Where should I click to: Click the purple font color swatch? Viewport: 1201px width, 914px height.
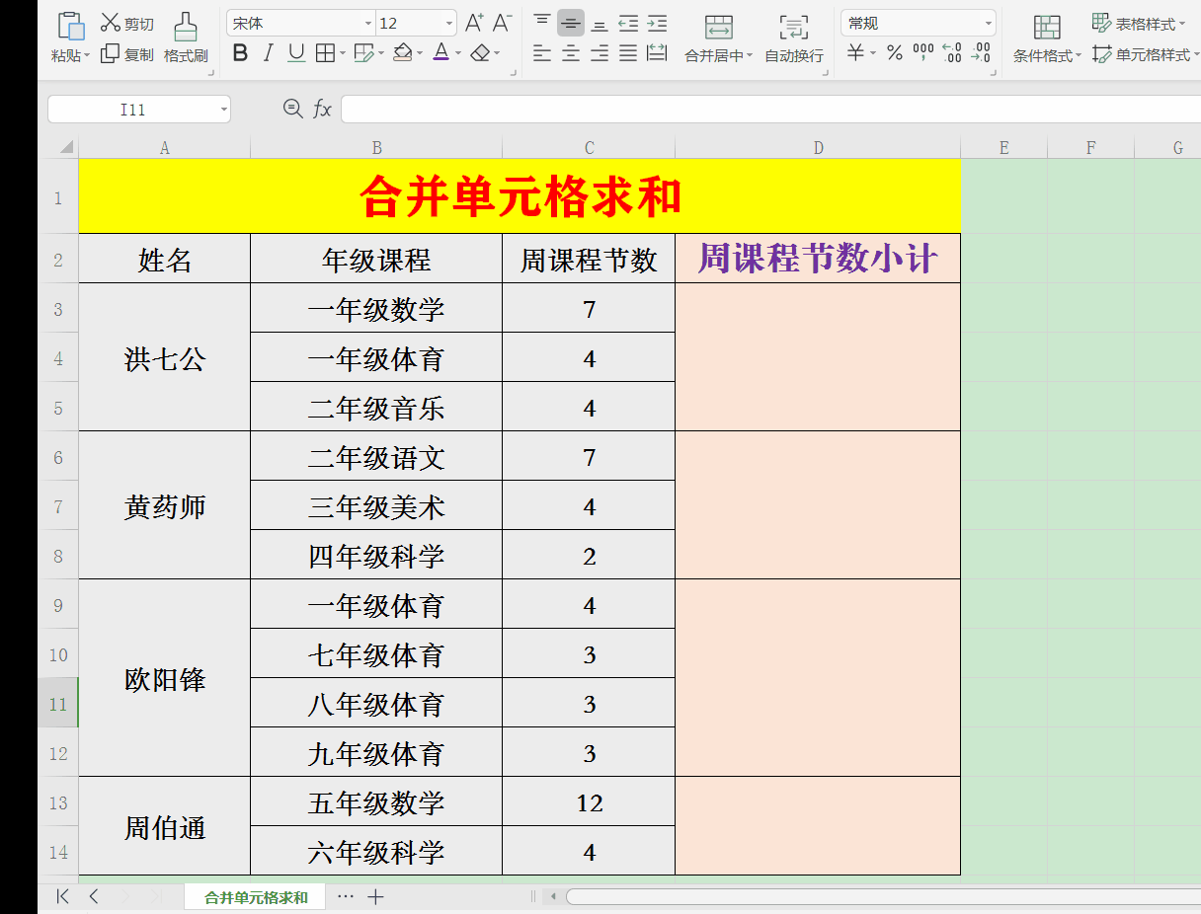click(440, 53)
